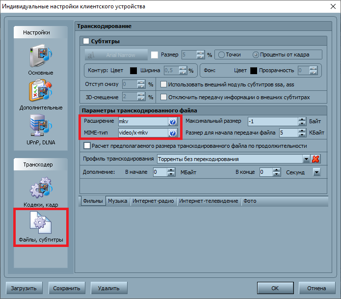Screen dimensions: 341x299
Task: Enable the Субтитры checkbox
Action: point(86,41)
